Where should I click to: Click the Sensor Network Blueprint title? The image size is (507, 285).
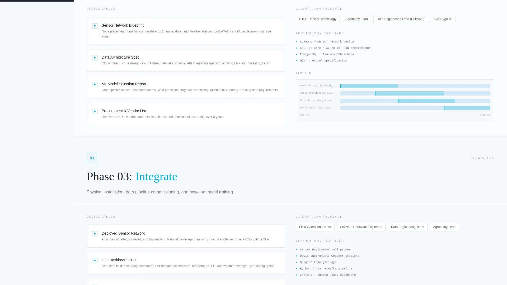[123, 25]
